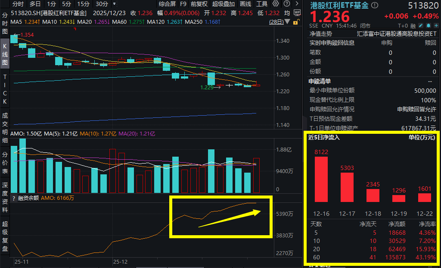Add fund to watchlist with the plus icon
441x268 pixels.
[x=437, y=25]
